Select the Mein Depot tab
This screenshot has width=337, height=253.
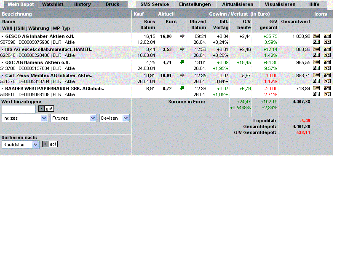(x=21, y=4)
